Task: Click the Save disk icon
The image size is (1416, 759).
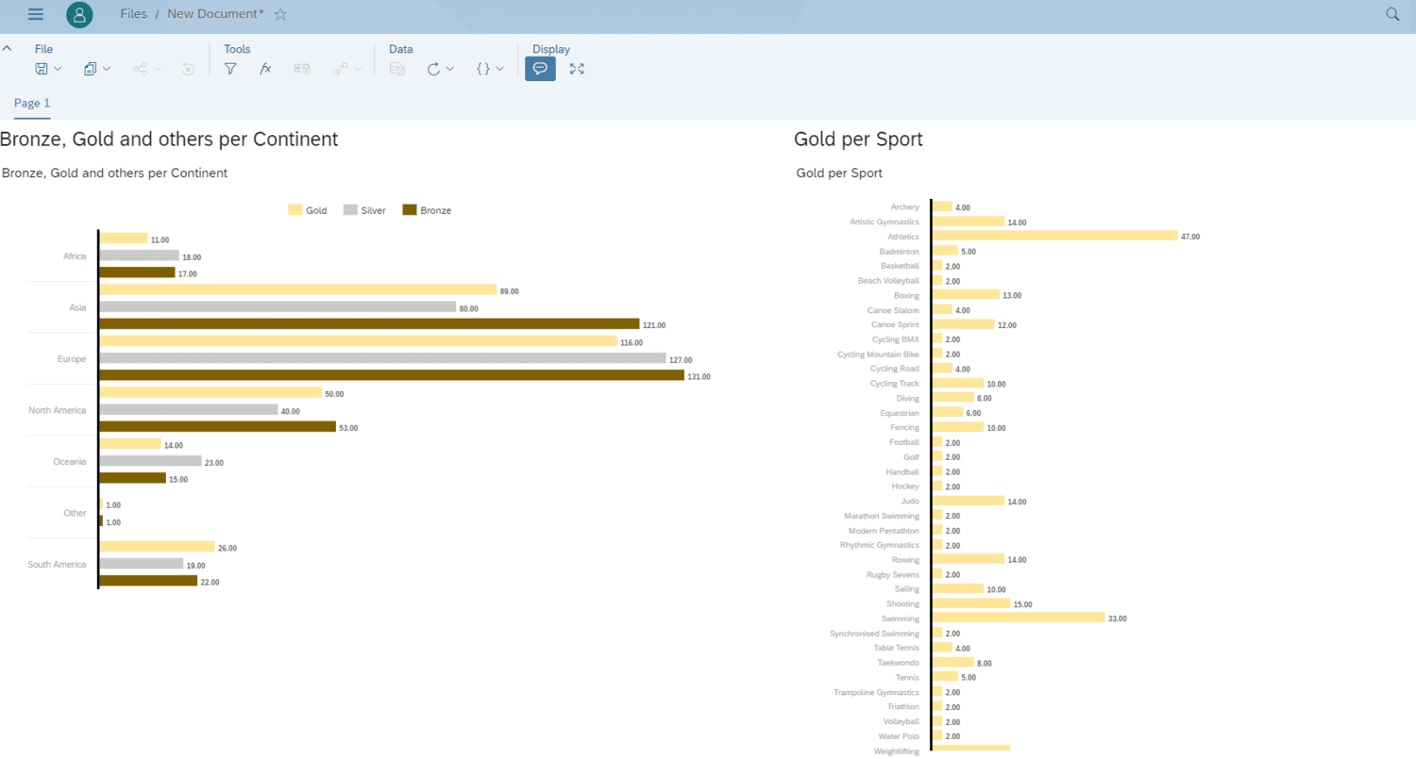Action: 42,69
